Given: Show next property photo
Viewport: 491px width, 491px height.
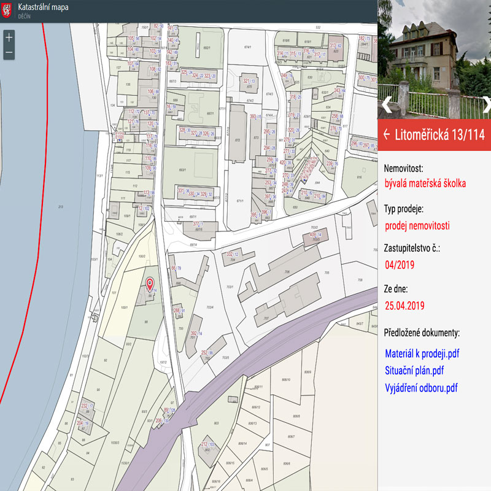Looking at the screenshot, I should pyautogui.click(x=486, y=104).
